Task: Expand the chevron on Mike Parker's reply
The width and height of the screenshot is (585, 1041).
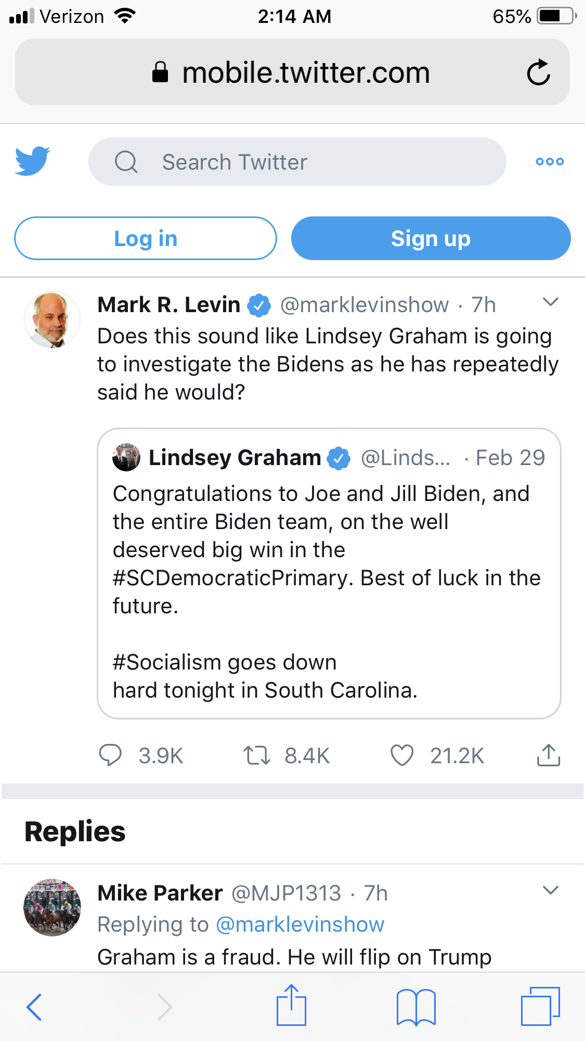Action: [550, 890]
